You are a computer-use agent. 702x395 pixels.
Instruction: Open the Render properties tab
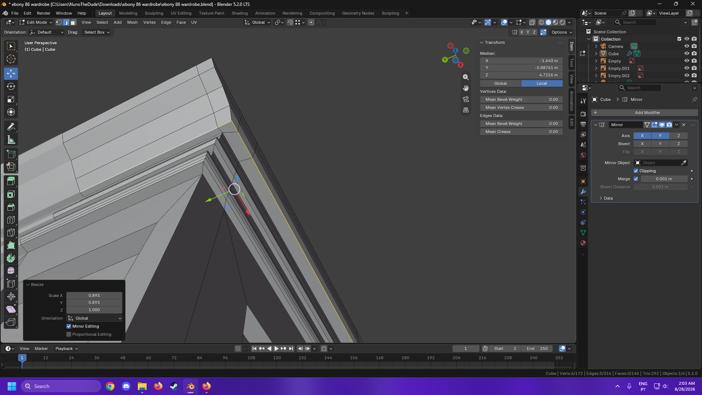click(x=583, y=114)
